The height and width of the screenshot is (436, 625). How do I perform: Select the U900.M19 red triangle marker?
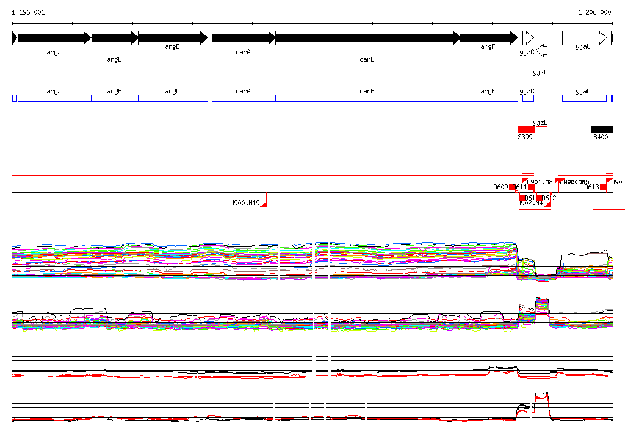pos(264,204)
